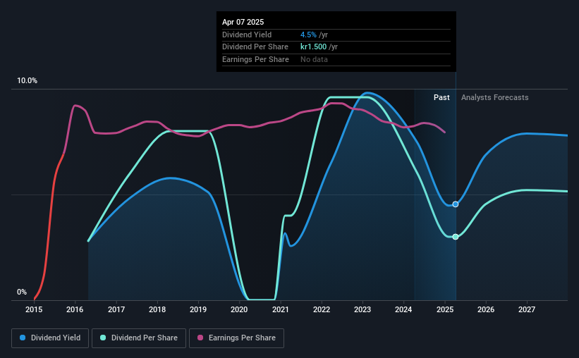
Task: Click the 4.5% dividend yield value
Action: click(x=308, y=35)
